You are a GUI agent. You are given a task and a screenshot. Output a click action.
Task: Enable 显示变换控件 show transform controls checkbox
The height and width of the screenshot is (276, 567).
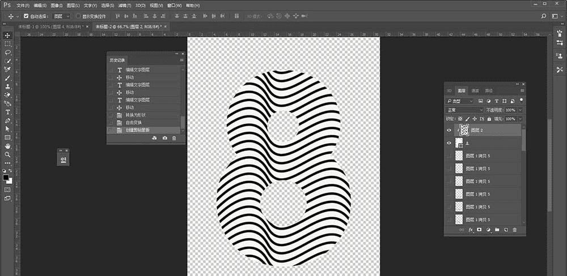point(78,16)
